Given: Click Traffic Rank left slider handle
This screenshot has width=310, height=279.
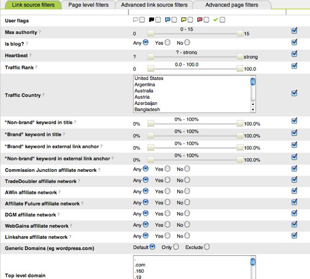Looking at the screenshot, I should tap(151, 69).
